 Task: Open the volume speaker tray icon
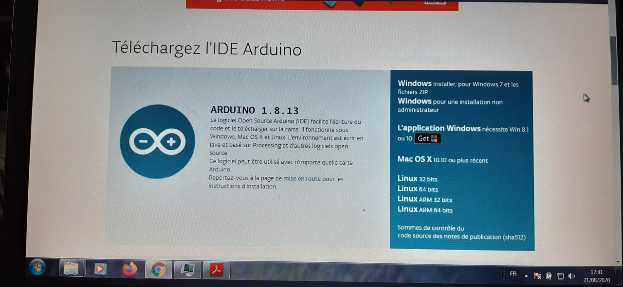(x=571, y=276)
